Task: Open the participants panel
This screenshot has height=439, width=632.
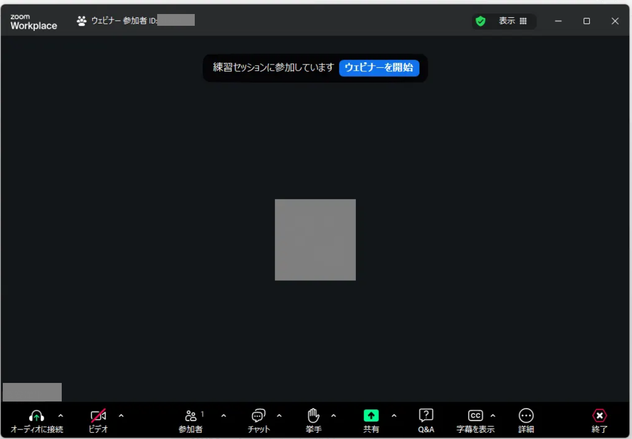Action: 191,416
